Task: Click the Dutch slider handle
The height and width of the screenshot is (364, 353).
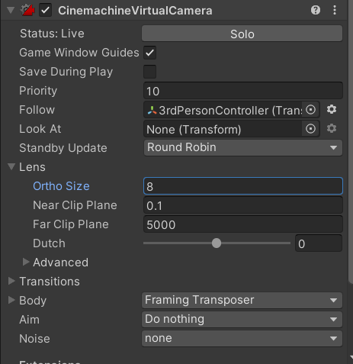Action: (217, 243)
